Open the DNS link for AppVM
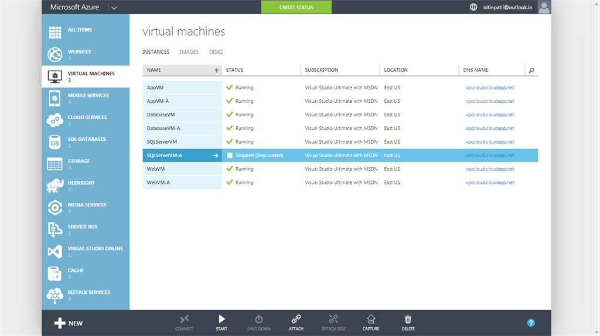 [489, 88]
